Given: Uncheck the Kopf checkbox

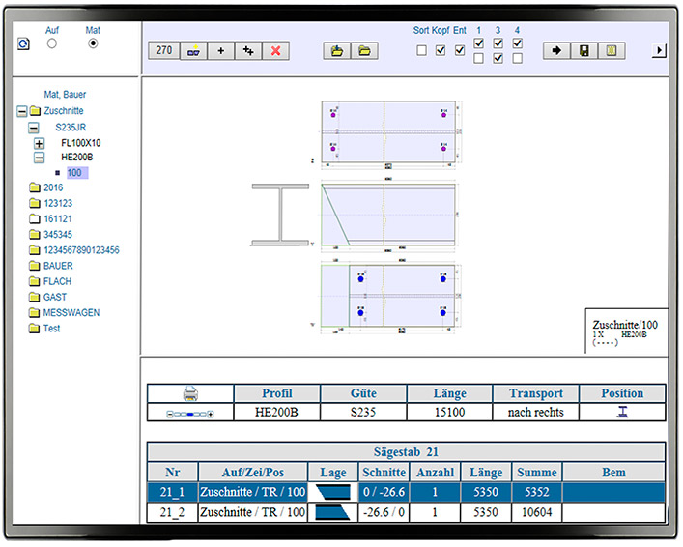Looking at the screenshot, I should point(441,50).
